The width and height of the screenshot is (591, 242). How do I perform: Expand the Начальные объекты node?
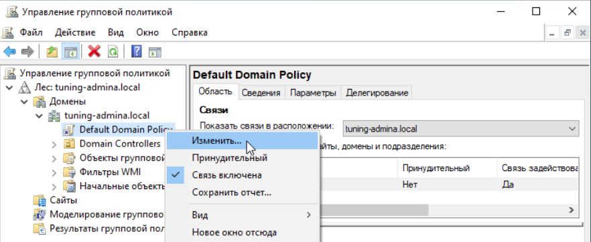point(54,187)
